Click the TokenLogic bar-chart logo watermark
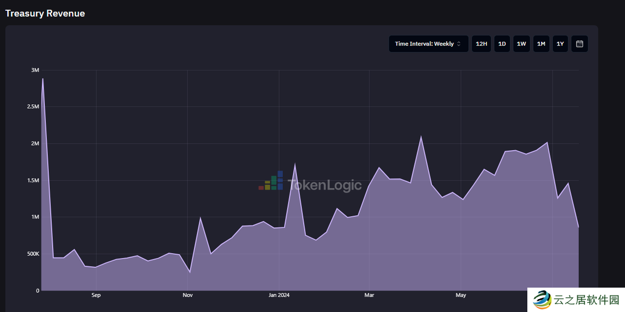The width and height of the screenshot is (625, 312). [x=271, y=181]
